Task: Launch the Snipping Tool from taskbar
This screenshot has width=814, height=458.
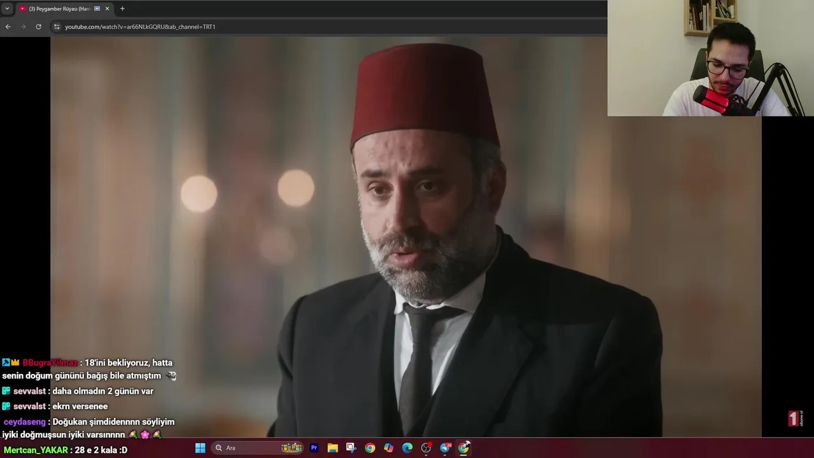Action: point(351,448)
